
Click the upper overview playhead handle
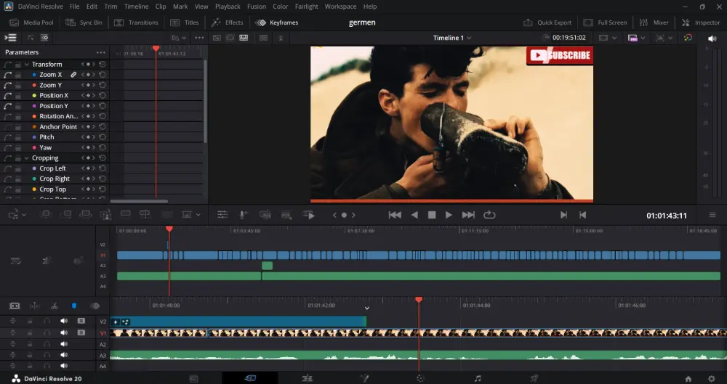[169, 229]
